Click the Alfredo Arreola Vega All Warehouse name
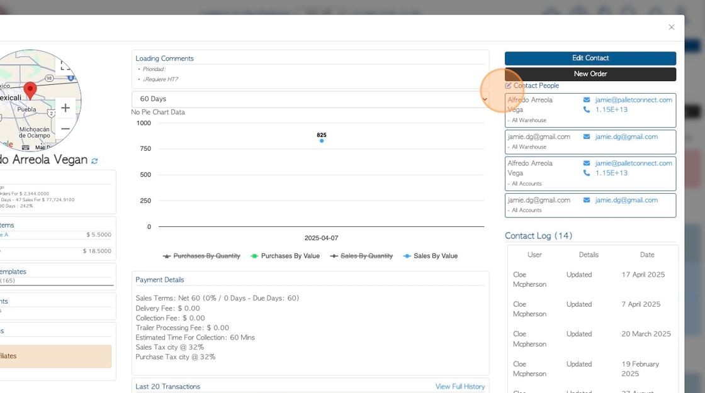This screenshot has height=393, width=705. click(x=530, y=104)
